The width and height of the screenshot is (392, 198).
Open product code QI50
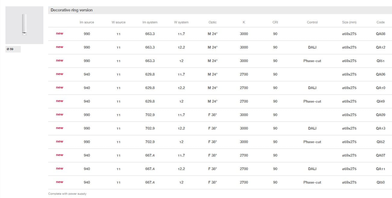381,182
